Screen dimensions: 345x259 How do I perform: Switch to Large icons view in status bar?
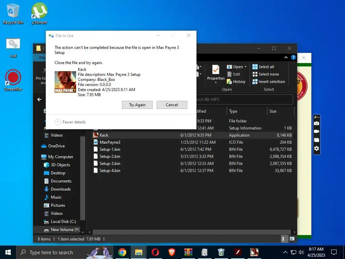[x=292, y=239]
